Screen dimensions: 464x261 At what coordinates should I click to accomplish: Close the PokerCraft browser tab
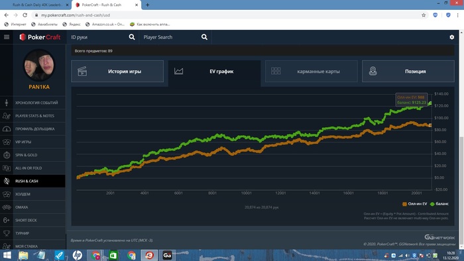tap(137, 5)
